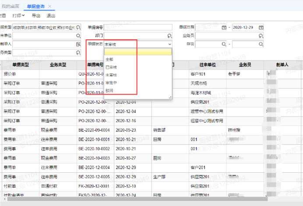Viewport: 303px width, 206px height.
Task: Click the 往来单位 column header
Action: (208, 65)
